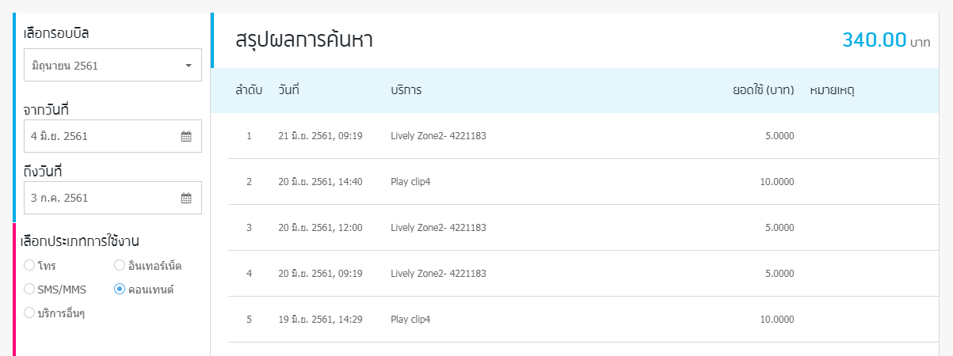Open calendar icon in ถึงวันที่ field

click(x=186, y=198)
